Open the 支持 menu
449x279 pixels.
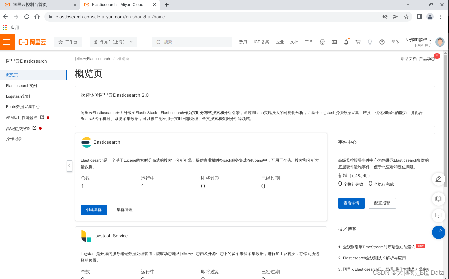[294, 42]
